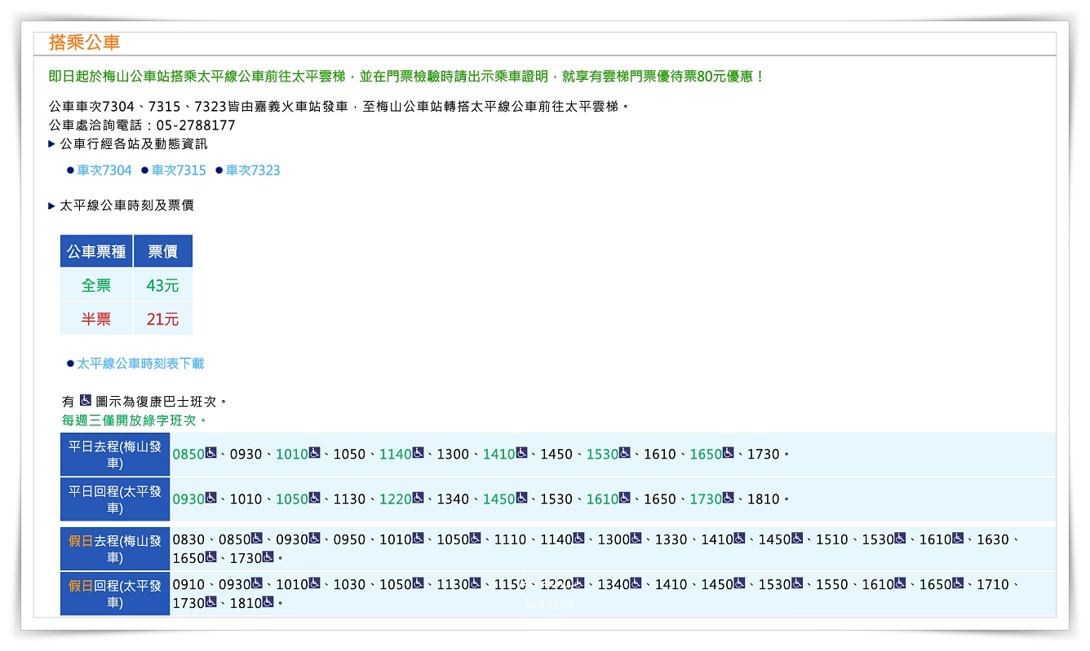Click the green 80元優惠 promotion sentence
This screenshot has height=651, width=1090.
pyautogui.click(x=407, y=77)
